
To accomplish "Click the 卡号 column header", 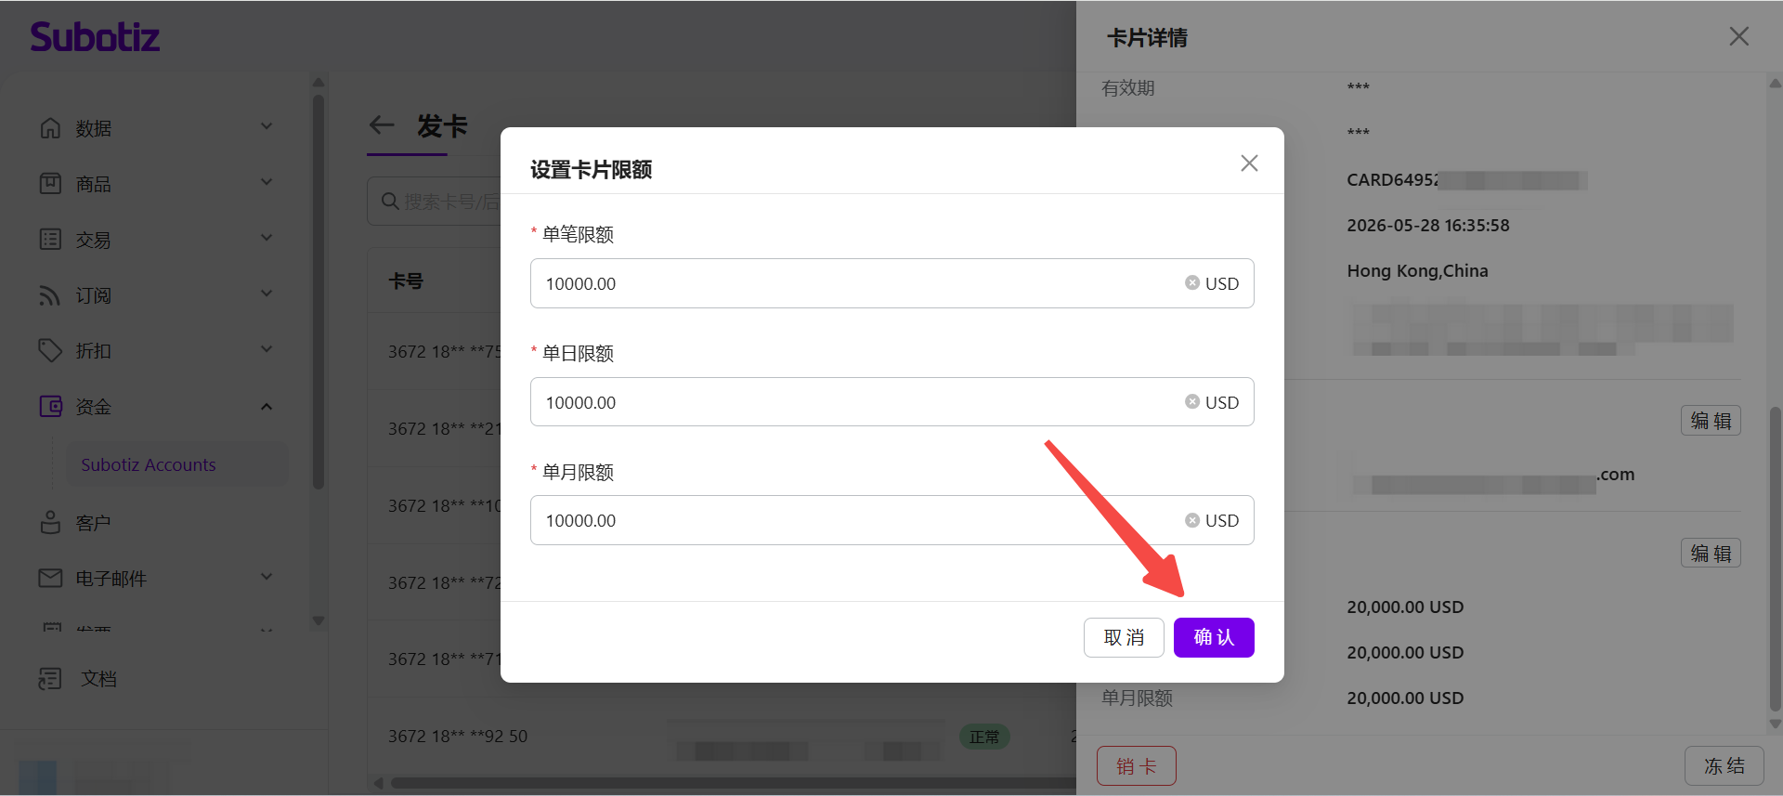I will (406, 281).
